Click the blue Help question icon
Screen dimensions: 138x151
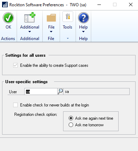tap(84, 18)
